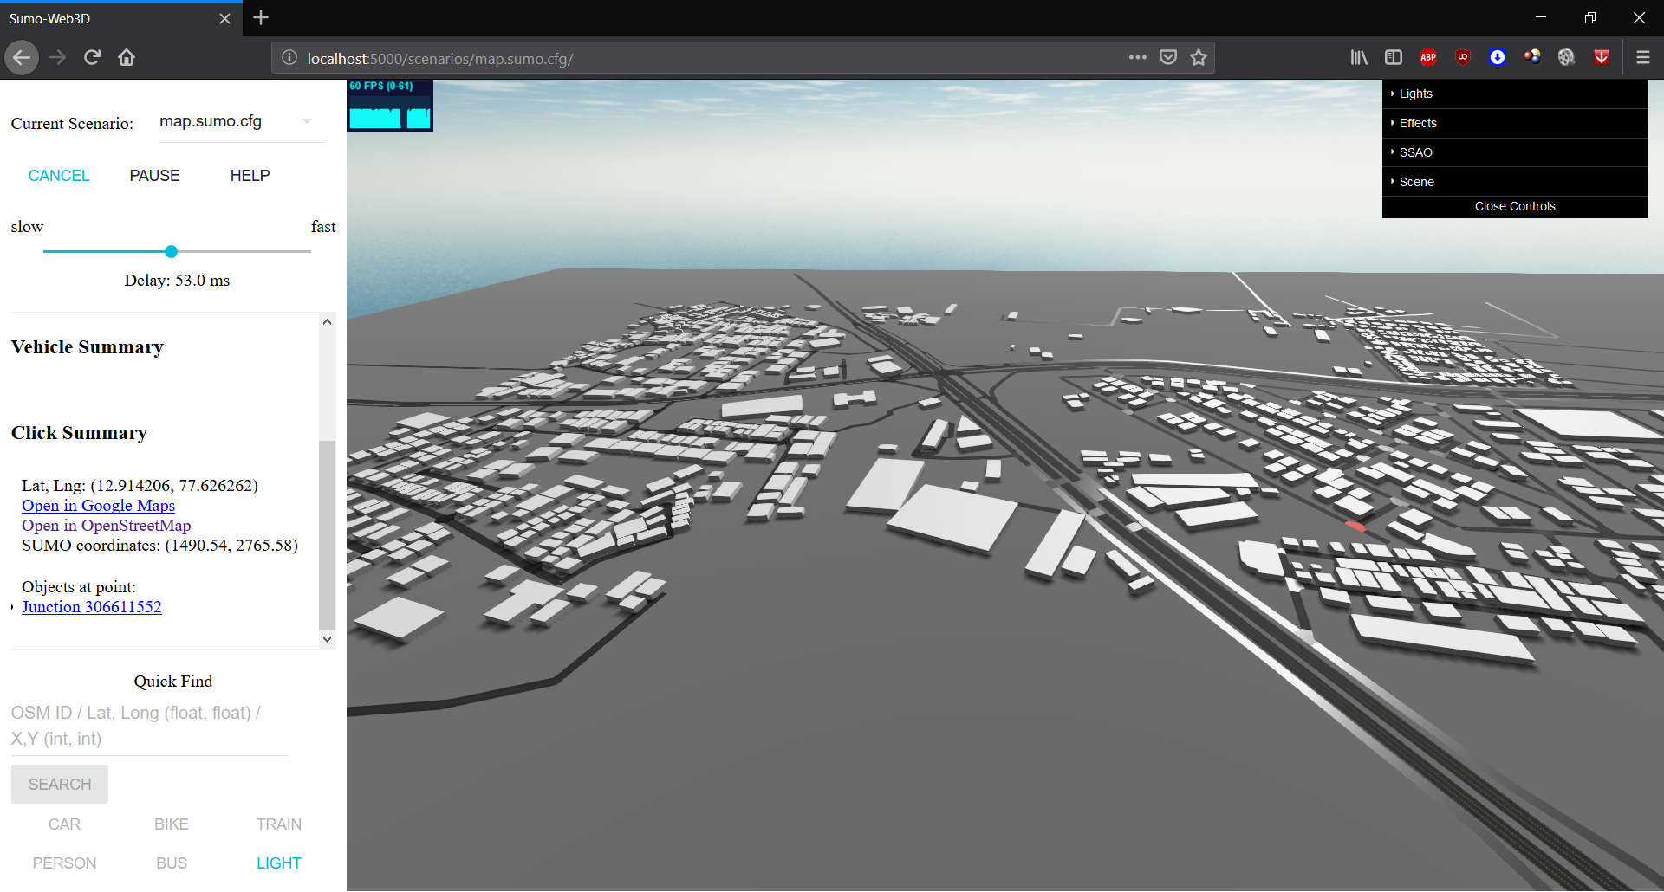Bookmark this page with the star icon

tap(1199, 58)
